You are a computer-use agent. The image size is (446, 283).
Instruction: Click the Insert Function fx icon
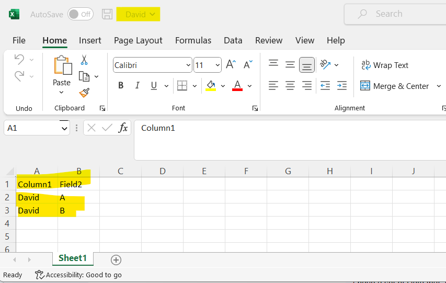click(x=123, y=128)
